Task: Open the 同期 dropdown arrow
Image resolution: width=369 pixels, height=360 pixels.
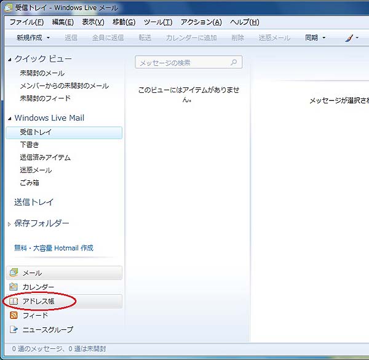Action: click(324, 38)
